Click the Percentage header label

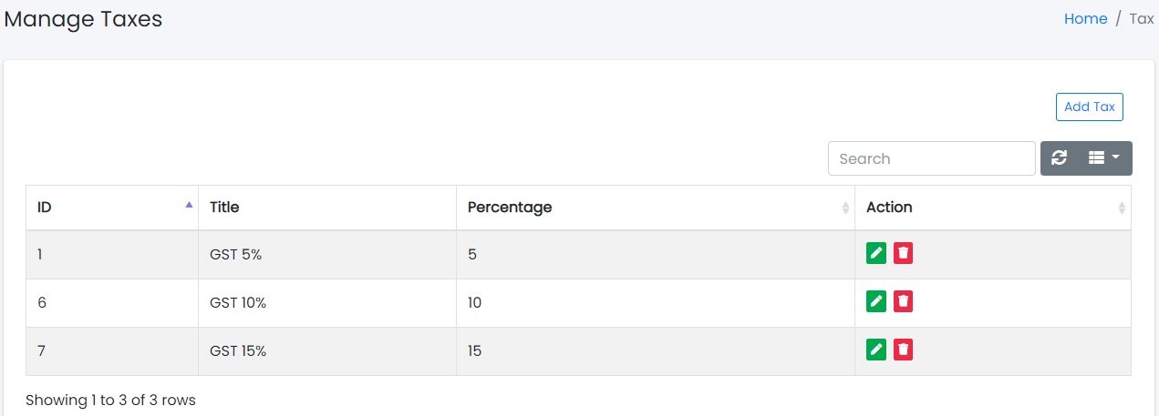pos(510,208)
